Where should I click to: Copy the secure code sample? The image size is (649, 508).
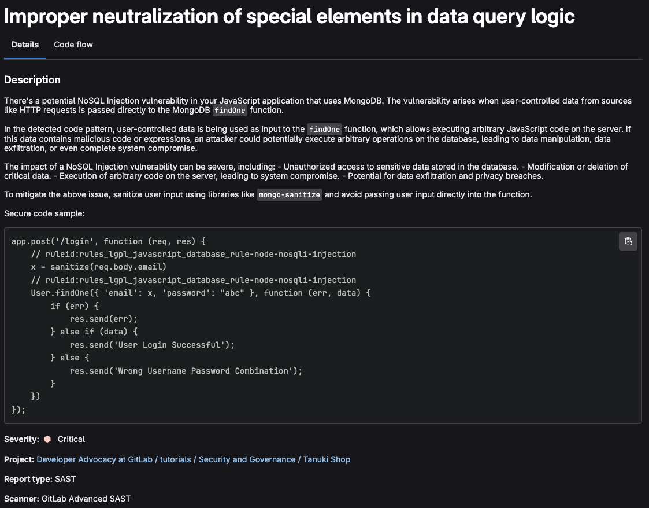click(x=628, y=241)
